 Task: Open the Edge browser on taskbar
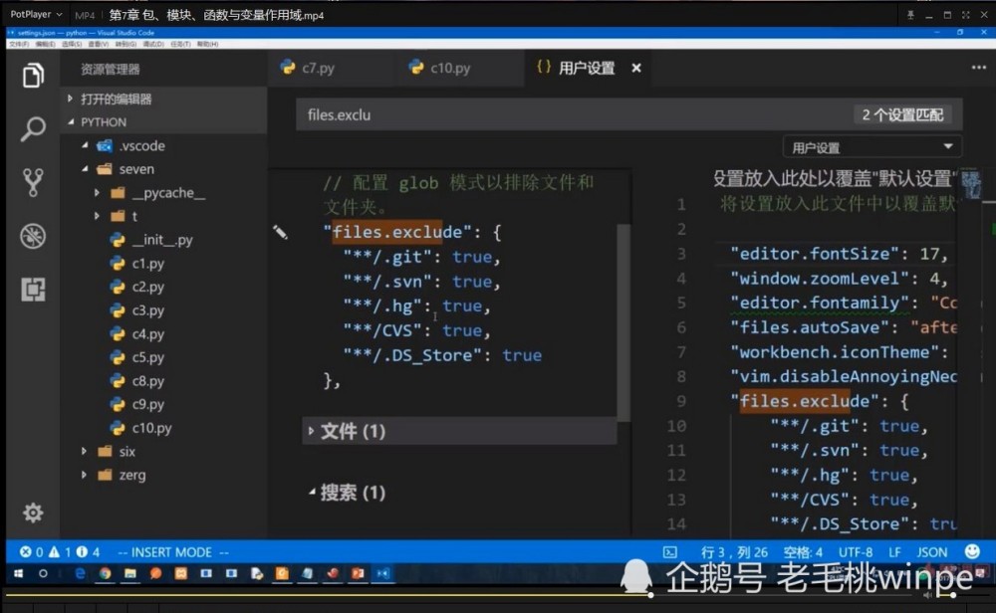coord(80,573)
